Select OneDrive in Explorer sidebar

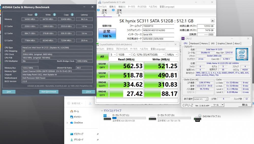coord(76,123)
